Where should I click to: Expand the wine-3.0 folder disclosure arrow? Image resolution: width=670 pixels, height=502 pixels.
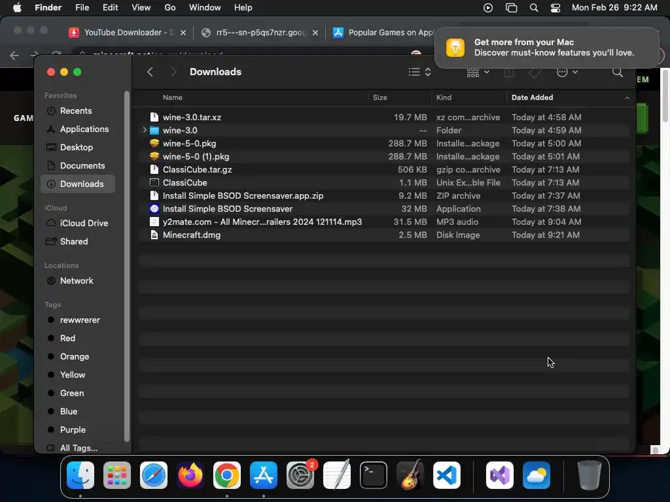[x=145, y=130]
